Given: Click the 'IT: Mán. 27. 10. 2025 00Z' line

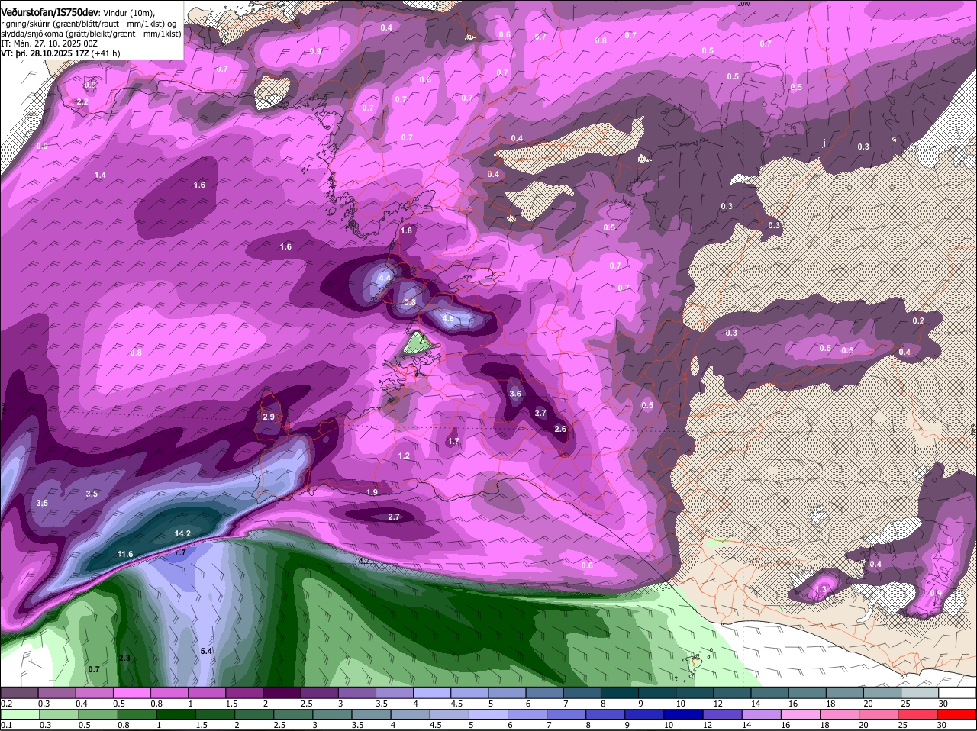Looking at the screenshot, I should coord(48,43).
